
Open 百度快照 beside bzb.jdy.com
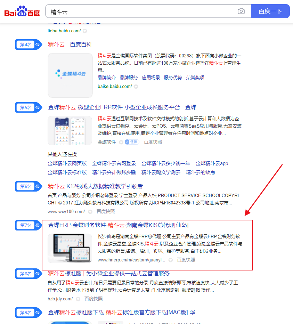[93, 299]
